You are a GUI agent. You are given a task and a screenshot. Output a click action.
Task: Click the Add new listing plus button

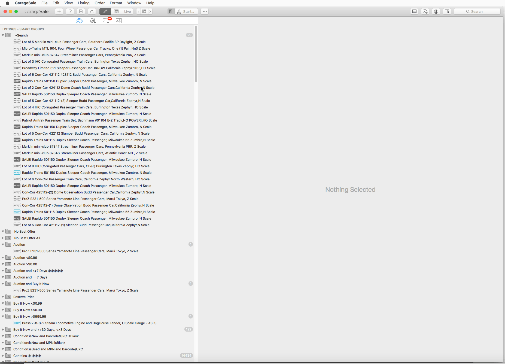[x=59, y=11]
